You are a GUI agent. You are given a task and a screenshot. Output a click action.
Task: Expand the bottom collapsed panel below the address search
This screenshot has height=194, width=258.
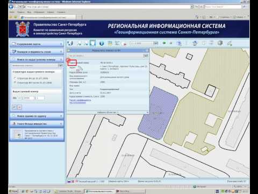[x=37, y=124]
